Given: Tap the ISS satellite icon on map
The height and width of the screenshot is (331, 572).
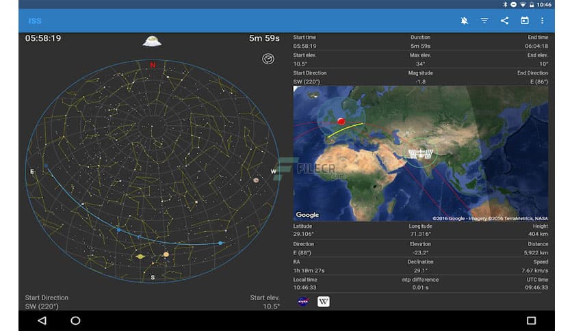Looking at the screenshot, I should tap(420, 153).
